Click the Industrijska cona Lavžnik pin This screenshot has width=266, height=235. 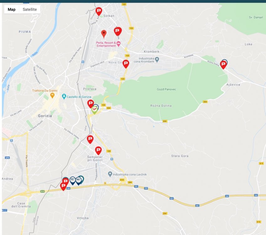click(x=110, y=174)
